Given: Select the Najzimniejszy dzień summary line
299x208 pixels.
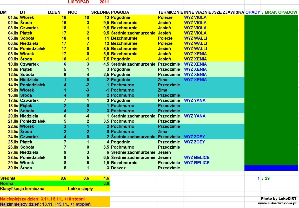Looking at the screenshot, I should click(x=45, y=204).
